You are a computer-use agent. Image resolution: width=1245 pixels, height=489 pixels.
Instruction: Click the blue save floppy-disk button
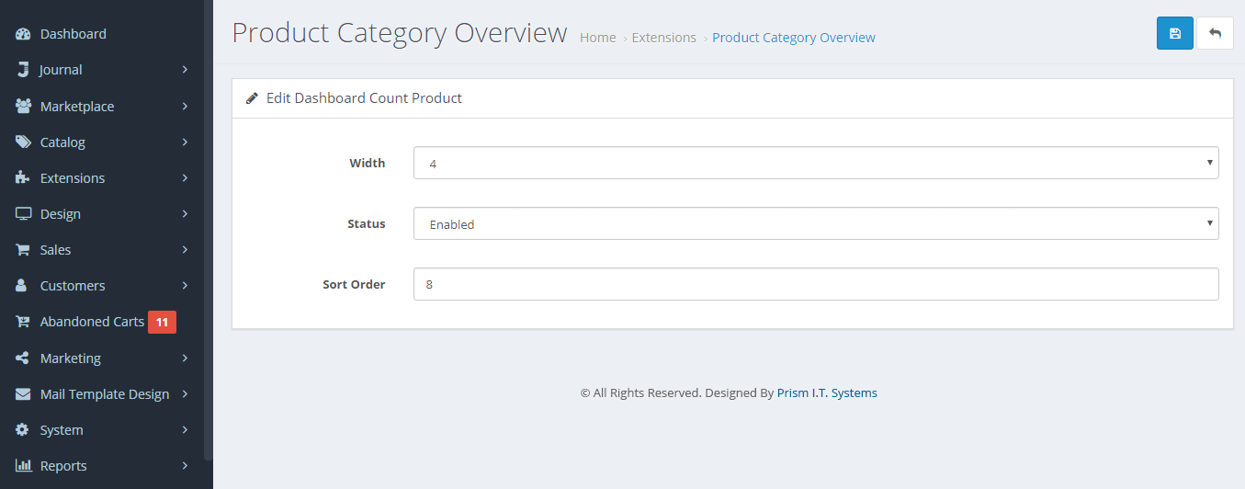click(1174, 33)
